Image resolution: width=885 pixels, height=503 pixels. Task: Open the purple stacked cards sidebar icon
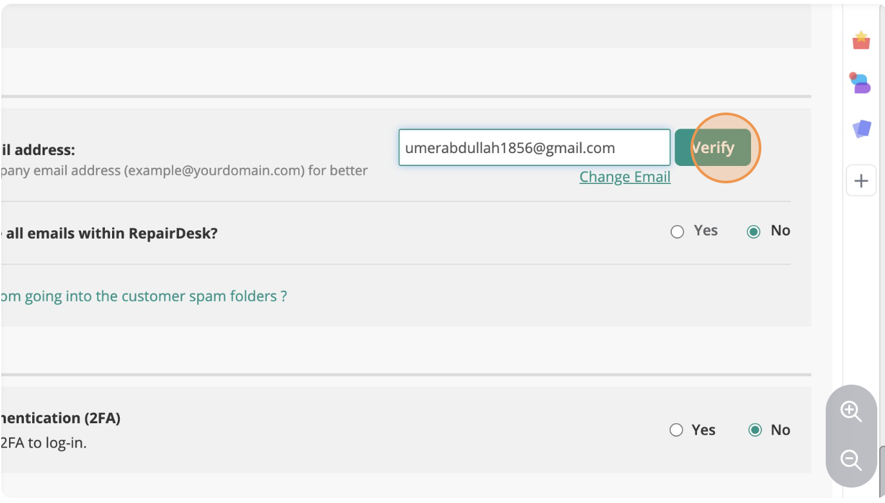861,129
